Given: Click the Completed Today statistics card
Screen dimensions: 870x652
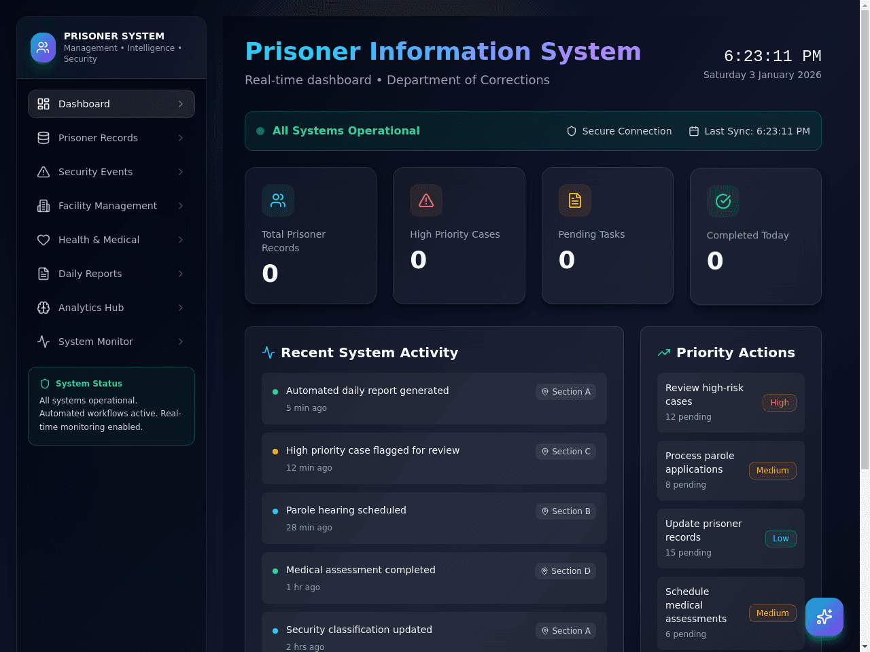Looking at the screenshot, I should click(x=756, y=236).
